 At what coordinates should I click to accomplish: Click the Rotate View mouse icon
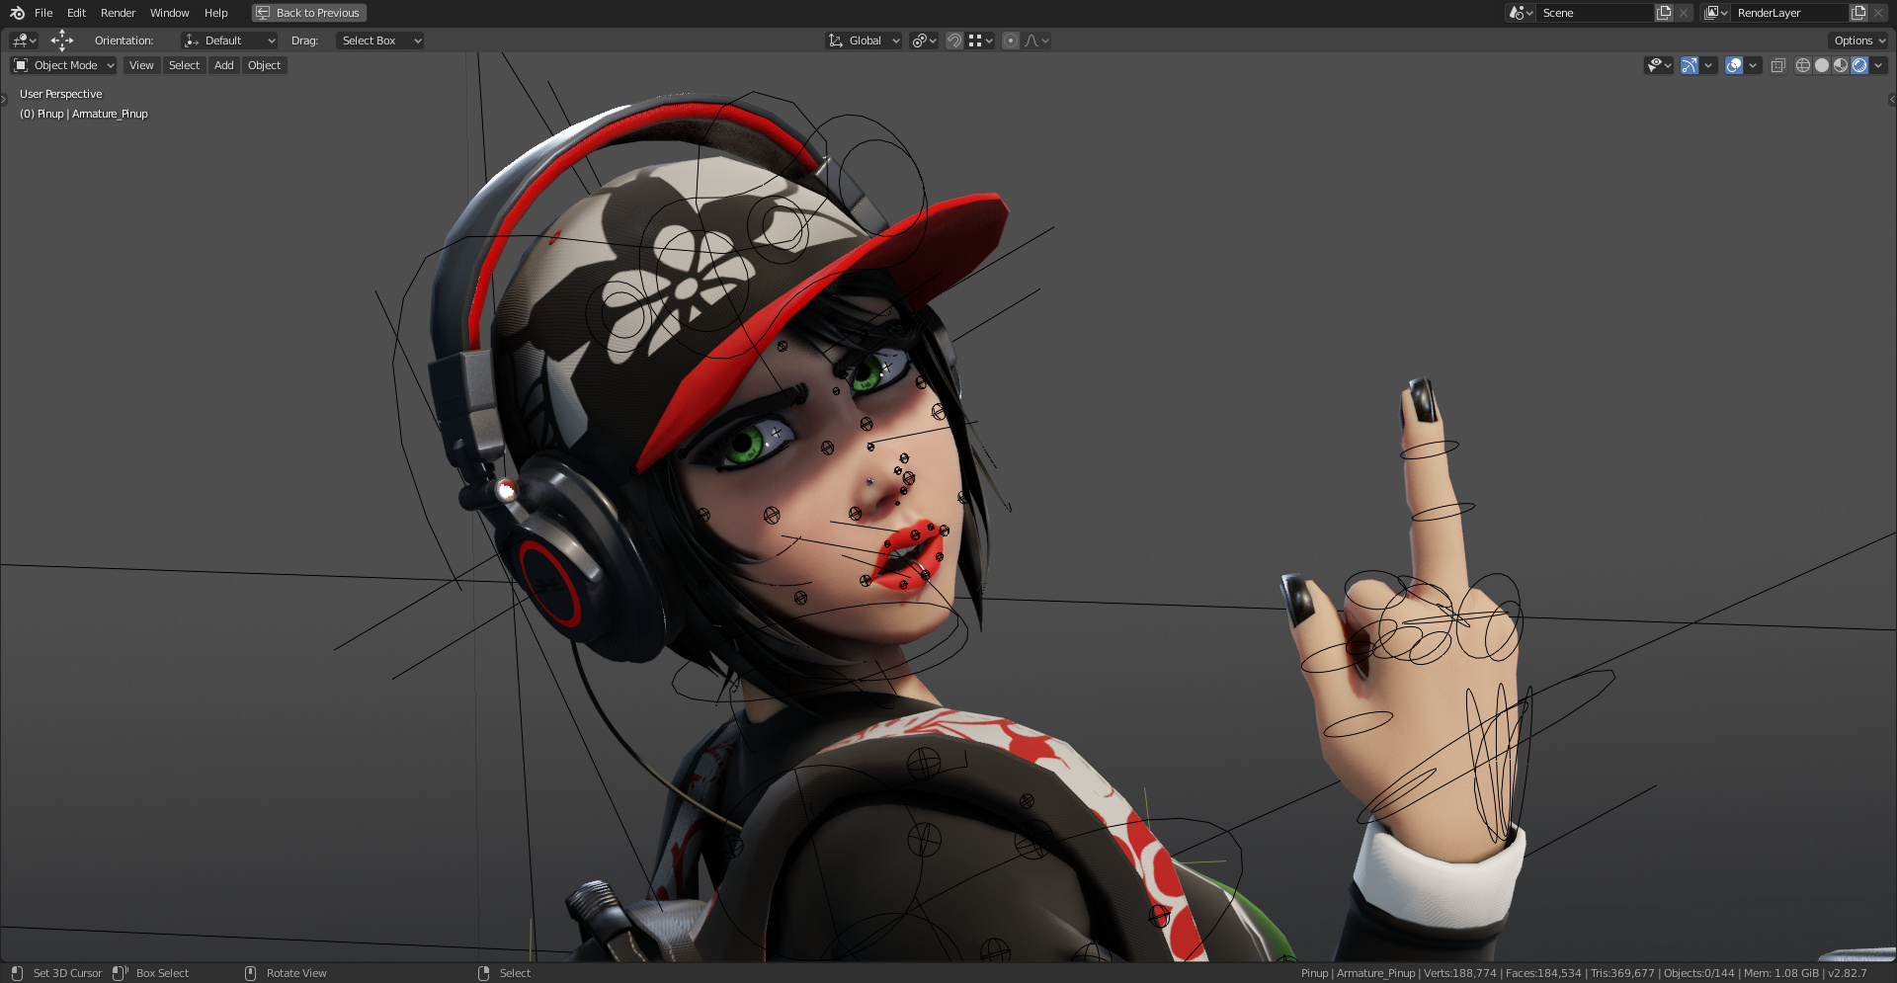(250, 973)
